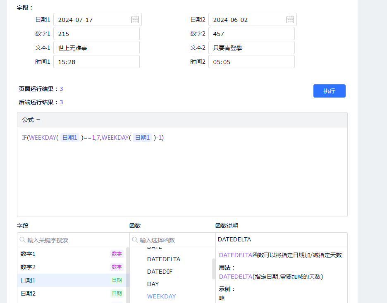Image resolution: width=387 pixels, height=303 pixels.
Task: Click the function list scrollbar
Action: [213, 269]
